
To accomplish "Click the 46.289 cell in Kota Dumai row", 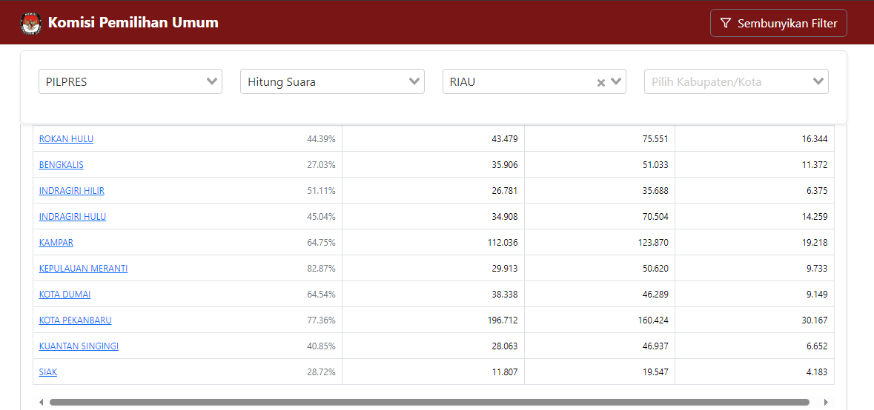I will [x=600, y=295].
